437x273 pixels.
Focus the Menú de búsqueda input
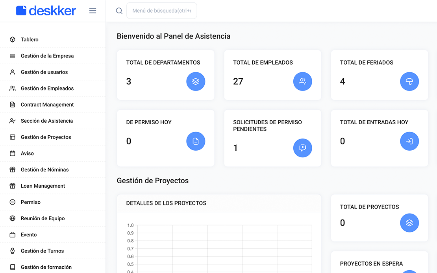pyautogui.click(x=162, y=11)
